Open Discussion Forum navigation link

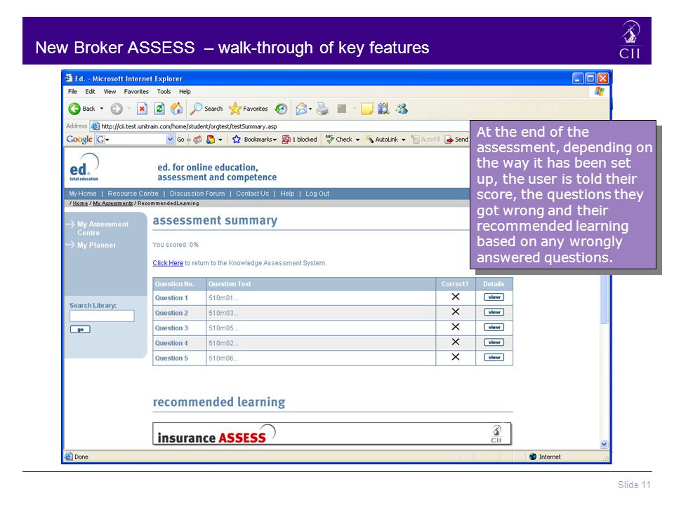(197, 194)
